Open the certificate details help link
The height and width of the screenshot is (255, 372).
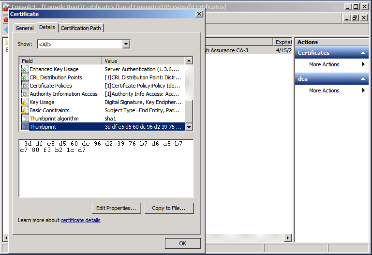point(80,220)
